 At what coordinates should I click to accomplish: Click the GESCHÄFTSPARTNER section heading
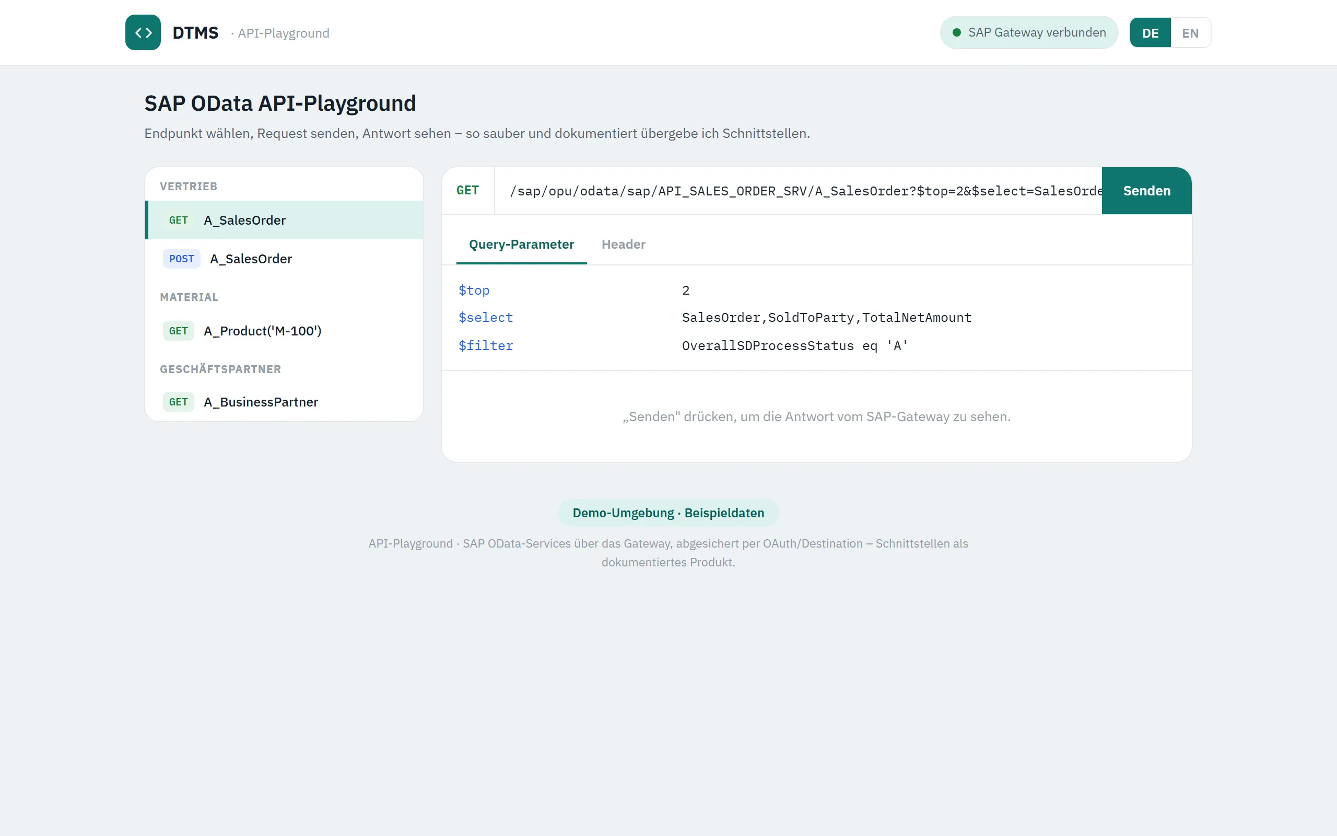(x=220, y=369)
